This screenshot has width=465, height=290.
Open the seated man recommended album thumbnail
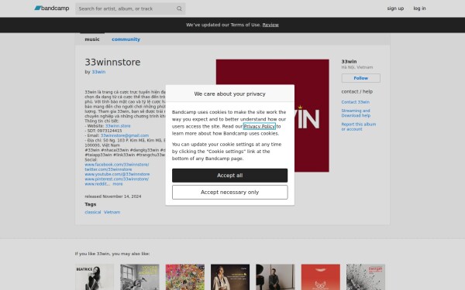coord(275,277)
